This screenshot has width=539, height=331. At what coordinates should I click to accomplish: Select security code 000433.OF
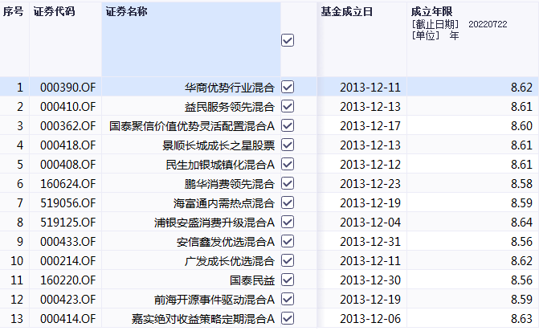pos(67,241)
